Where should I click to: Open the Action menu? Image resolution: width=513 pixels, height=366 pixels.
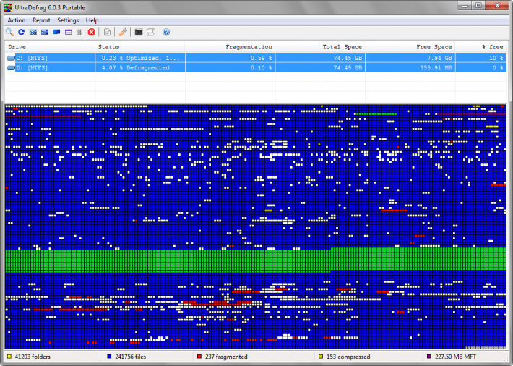17,20
